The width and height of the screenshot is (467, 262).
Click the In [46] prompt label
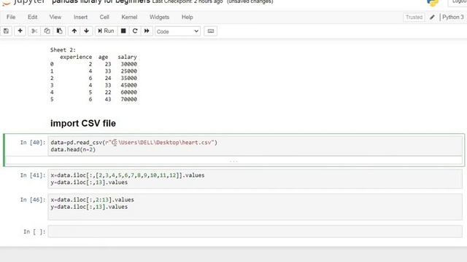click(33, 199)
